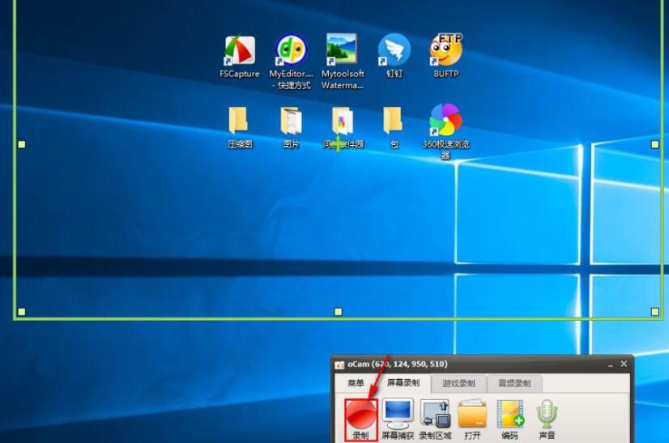The height and width of the screenshot is (443, 669).
Task: Click the oCam app icon in title bar
Action: coord(339,365)
